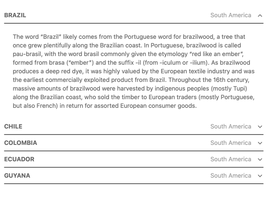Expand the CHILE accordion header
The height and width of the screenshot is (210, 268).
point(134,127)
